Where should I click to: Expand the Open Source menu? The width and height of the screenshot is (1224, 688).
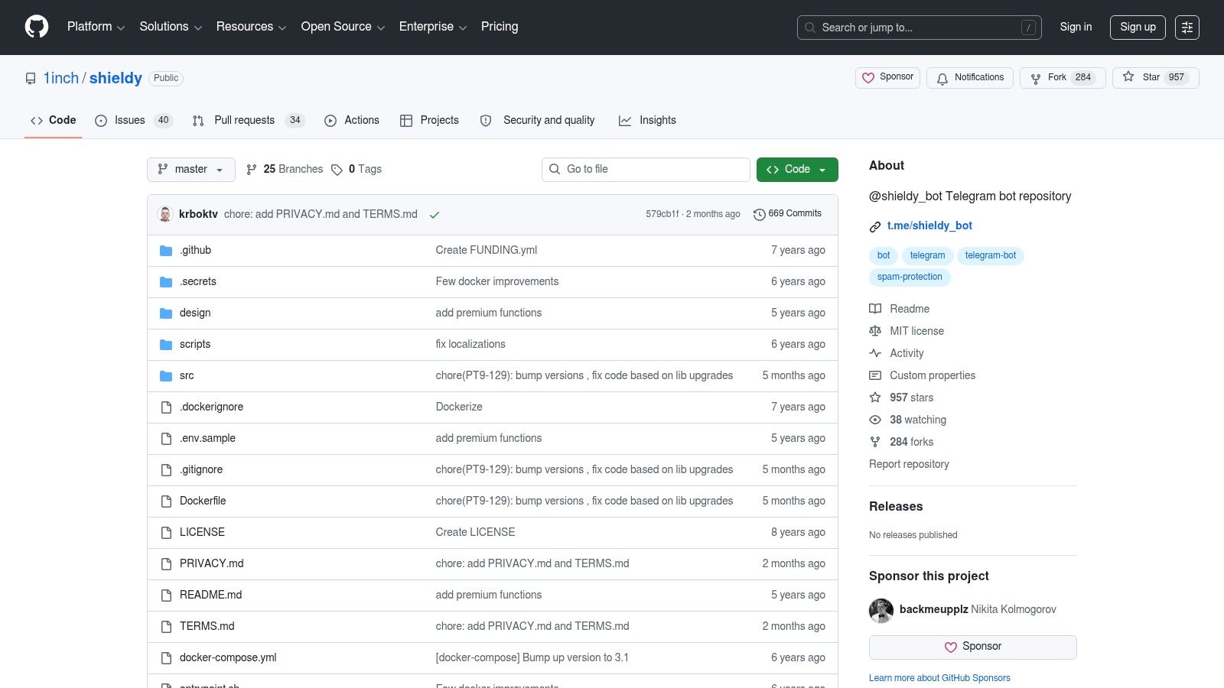pyautogui.click(x=343, y=27)
